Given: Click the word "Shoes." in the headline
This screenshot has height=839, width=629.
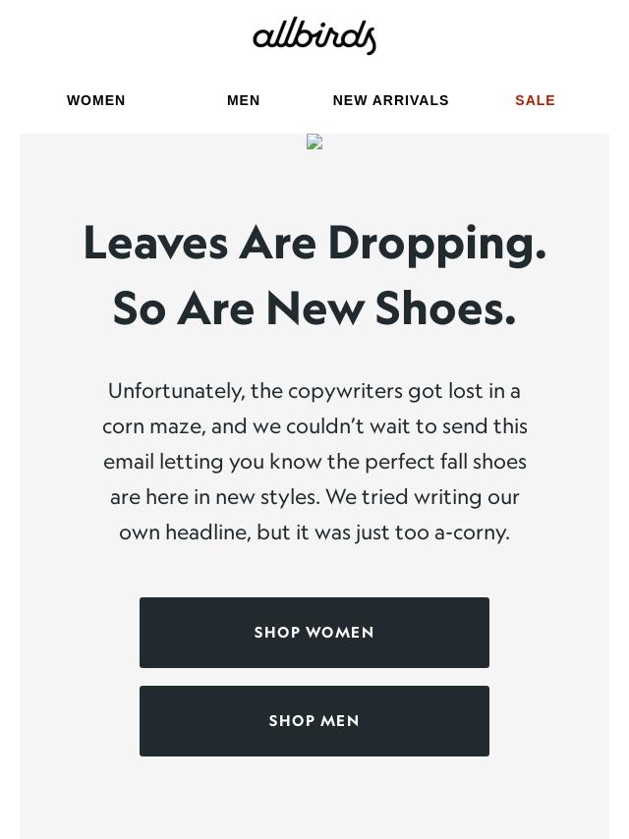Looking at the screenshot, I should 445,308.
